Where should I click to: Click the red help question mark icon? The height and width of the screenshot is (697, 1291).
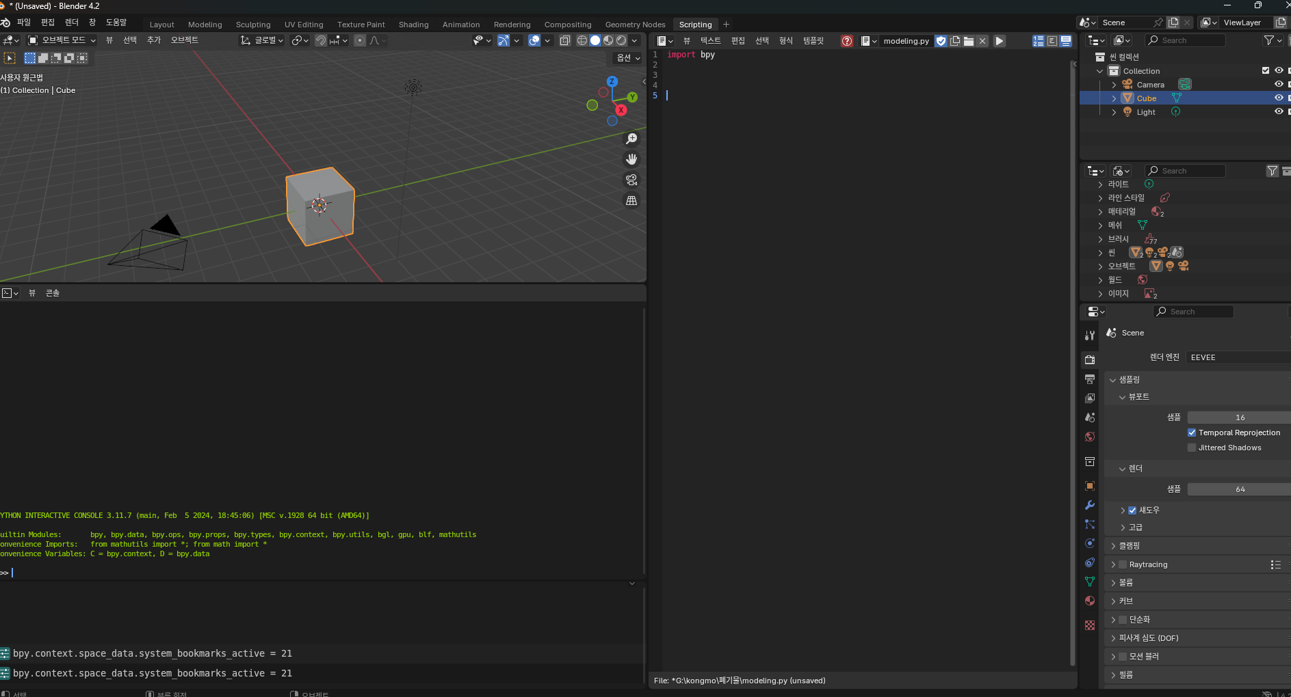(847, 41)
